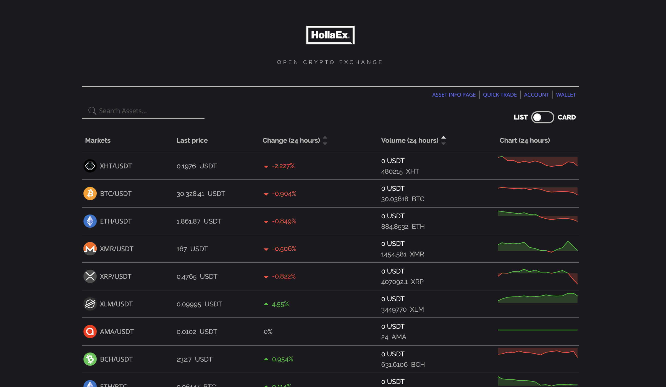
Task: Click the XHT coin icon
Action: 90,166
